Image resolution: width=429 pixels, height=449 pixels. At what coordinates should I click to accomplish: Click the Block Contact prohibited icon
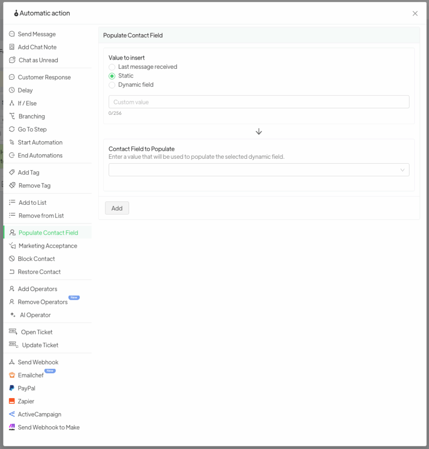tap(12, 259)
